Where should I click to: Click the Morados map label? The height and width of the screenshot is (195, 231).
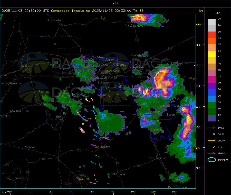pyautogui.click(x=30, y=147)
